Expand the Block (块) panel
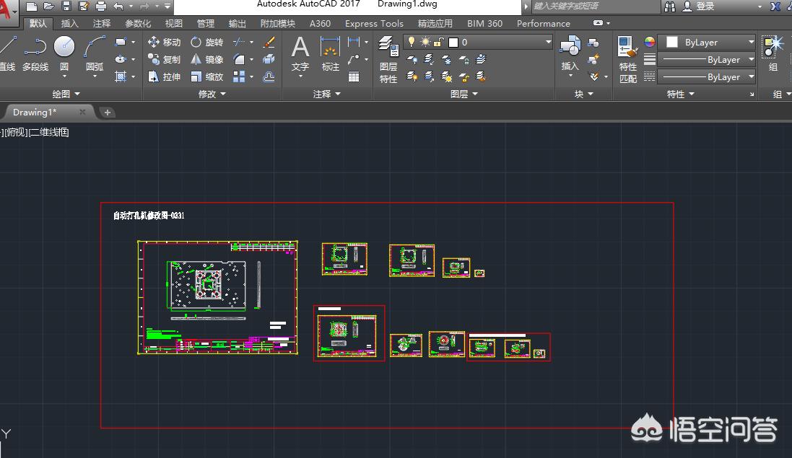 point(583,94)
